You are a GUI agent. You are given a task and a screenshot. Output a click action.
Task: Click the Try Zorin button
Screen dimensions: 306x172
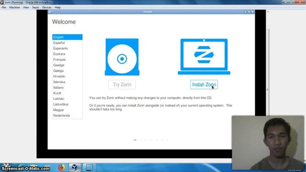[122, 85]
